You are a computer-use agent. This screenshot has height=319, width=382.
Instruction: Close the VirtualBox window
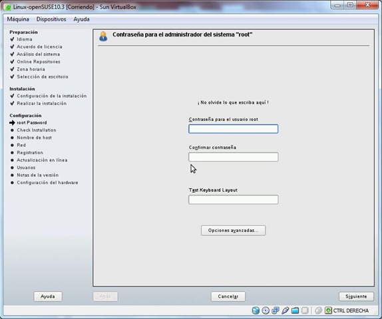367,5
